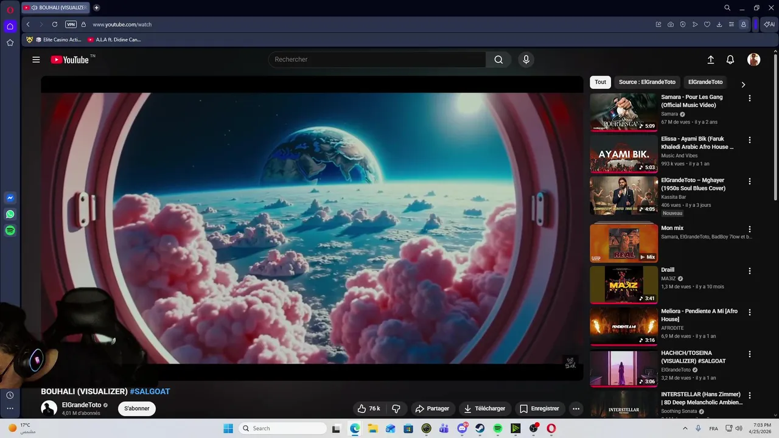The image size is (779, 438).
Task: Take a snapshot with camera icon
Action: coord(670,24)
